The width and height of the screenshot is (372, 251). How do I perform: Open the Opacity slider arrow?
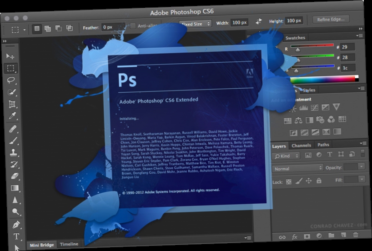362,166
